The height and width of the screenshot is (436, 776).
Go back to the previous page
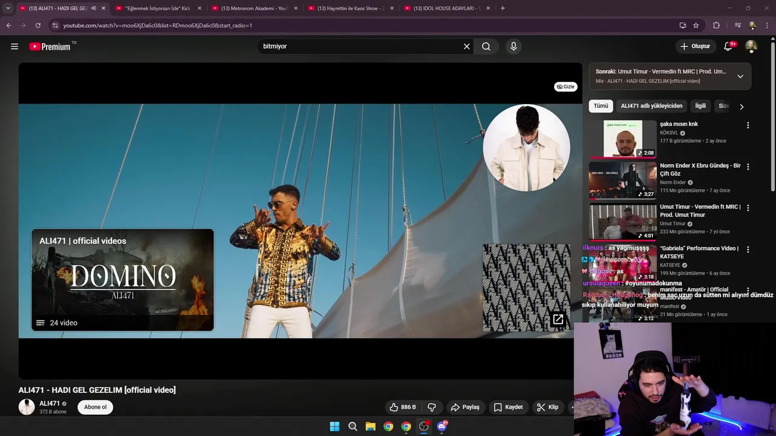pos(8,25)
